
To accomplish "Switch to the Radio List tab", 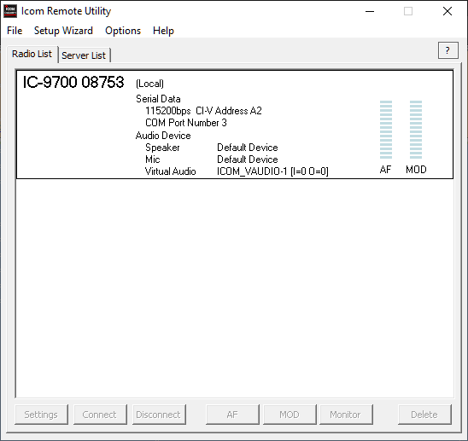I will pos(32,54).
